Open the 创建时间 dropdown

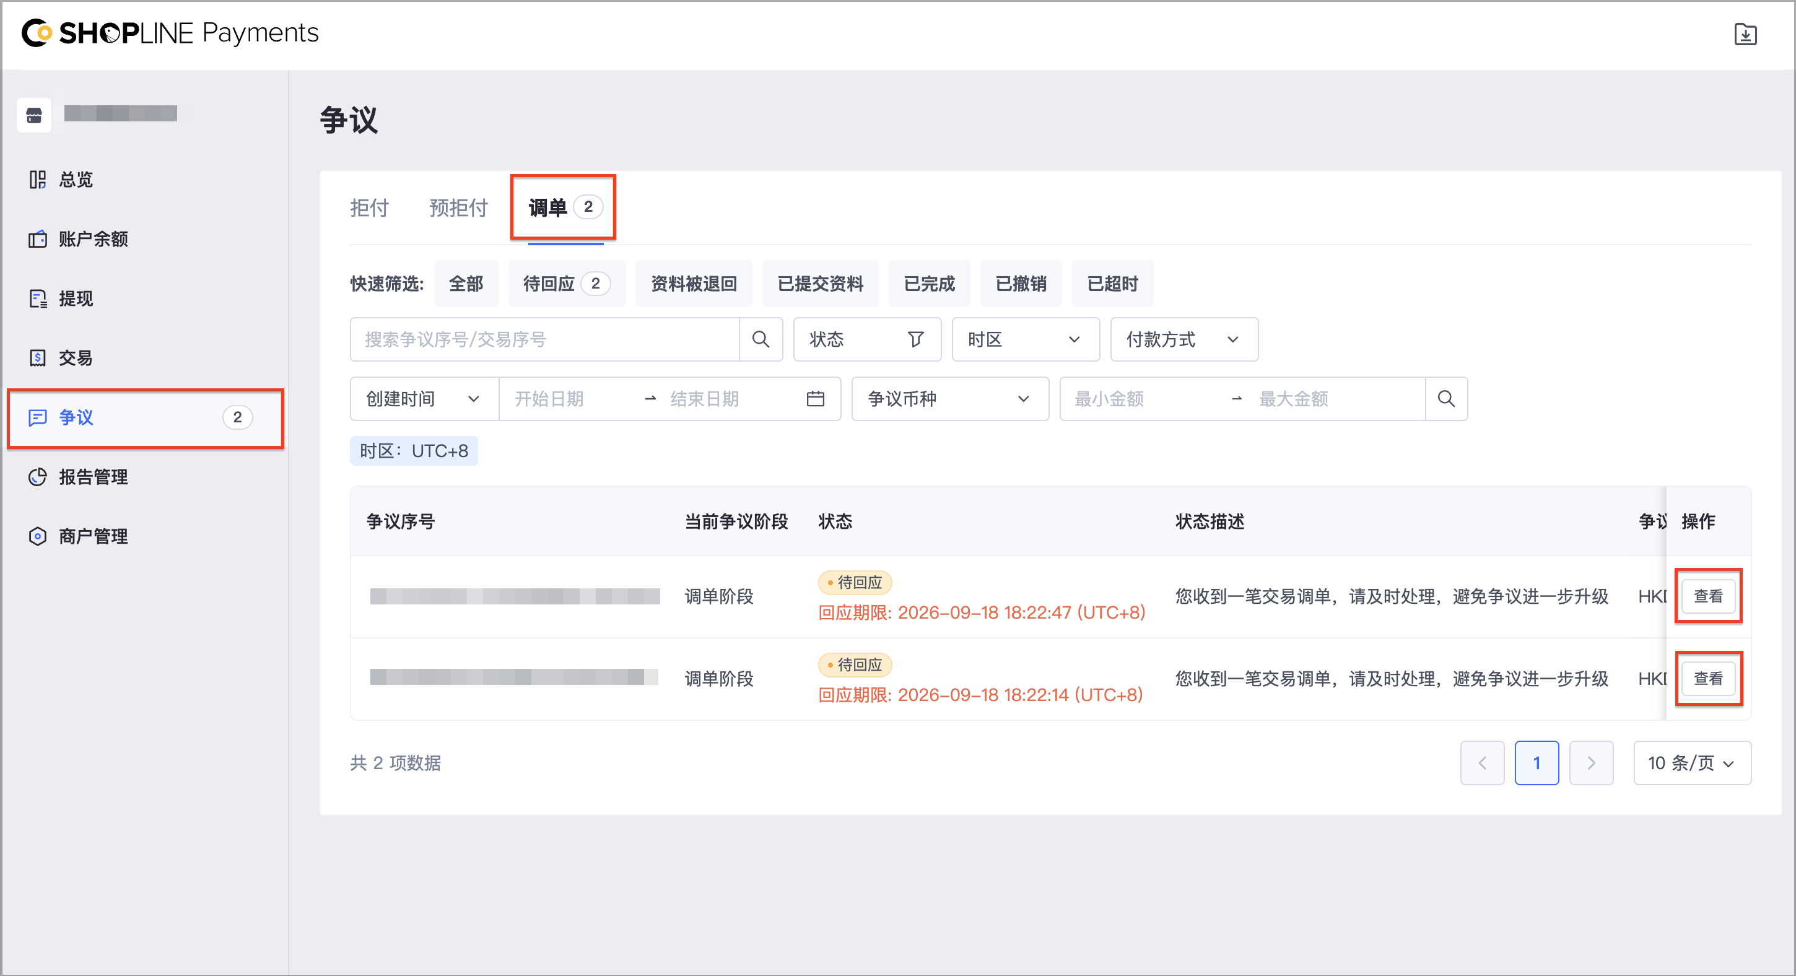424,399
